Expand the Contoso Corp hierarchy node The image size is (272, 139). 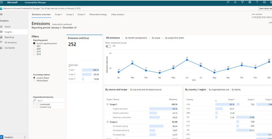[34, 107]
